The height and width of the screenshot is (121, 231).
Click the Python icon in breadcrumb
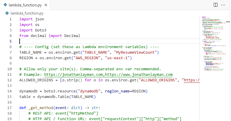point(7,13)
